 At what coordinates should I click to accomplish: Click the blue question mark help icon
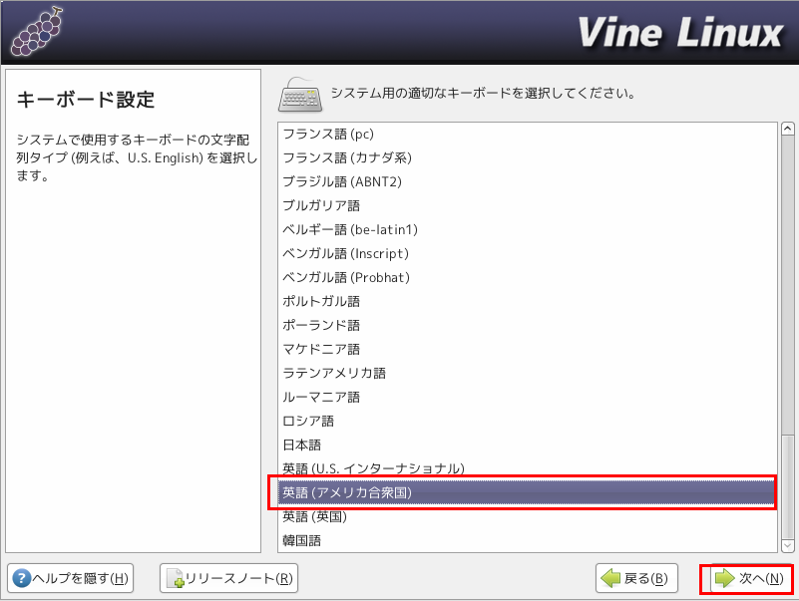tap(21, 578)
